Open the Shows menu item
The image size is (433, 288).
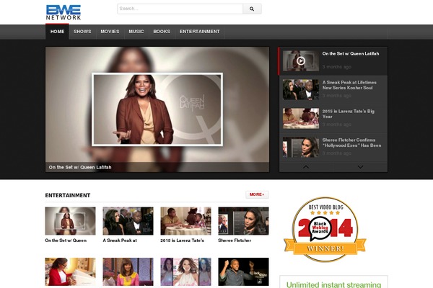coord(82,32)
